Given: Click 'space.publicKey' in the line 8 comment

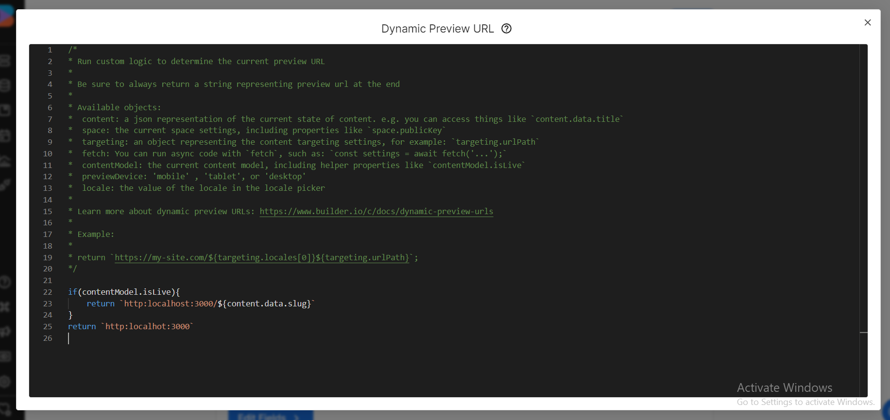Looking at the screenshot, I should click(407, 131).
